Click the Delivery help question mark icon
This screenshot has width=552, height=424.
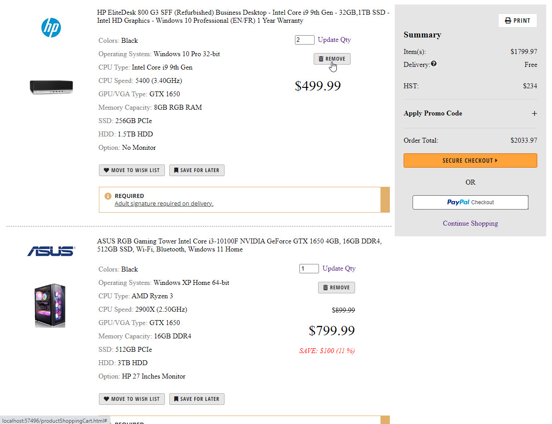pos(434,64)
